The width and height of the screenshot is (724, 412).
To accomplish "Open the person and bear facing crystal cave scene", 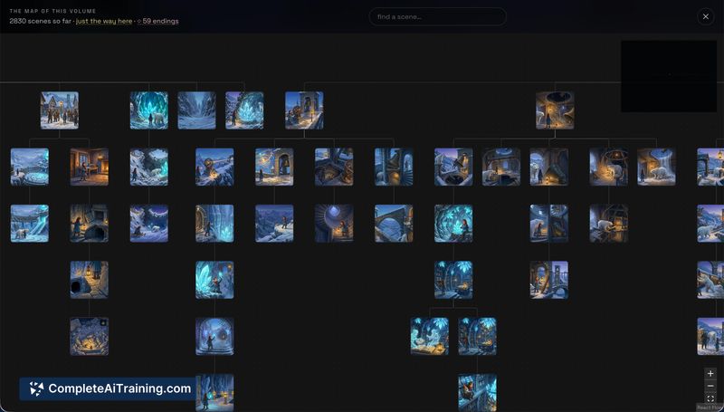I will 149,110.
